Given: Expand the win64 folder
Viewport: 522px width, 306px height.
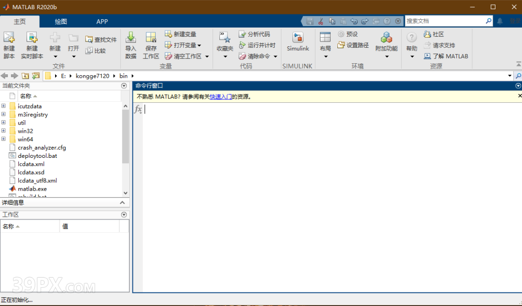Looking at the screenshot, I should pos(4,139).
